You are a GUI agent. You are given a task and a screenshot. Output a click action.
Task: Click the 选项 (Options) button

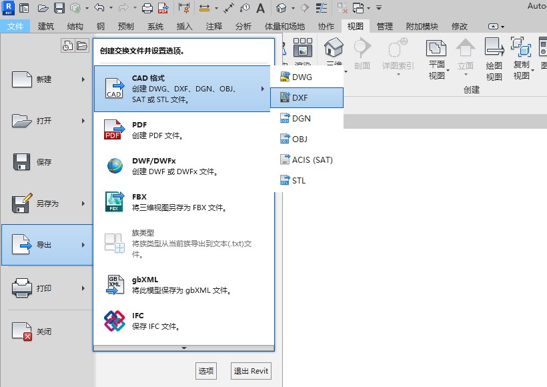click(206, 371)
